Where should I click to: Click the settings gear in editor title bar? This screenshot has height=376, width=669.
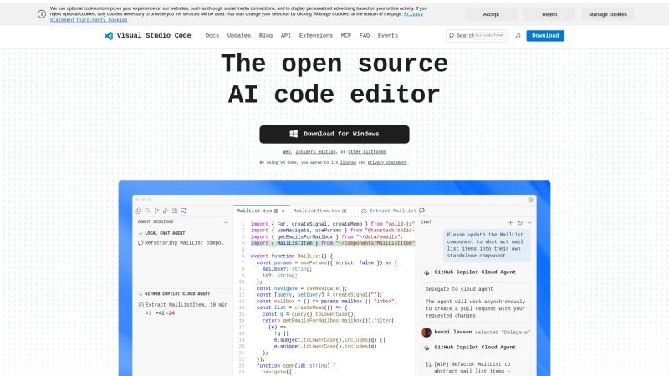(x=530, y=200)
